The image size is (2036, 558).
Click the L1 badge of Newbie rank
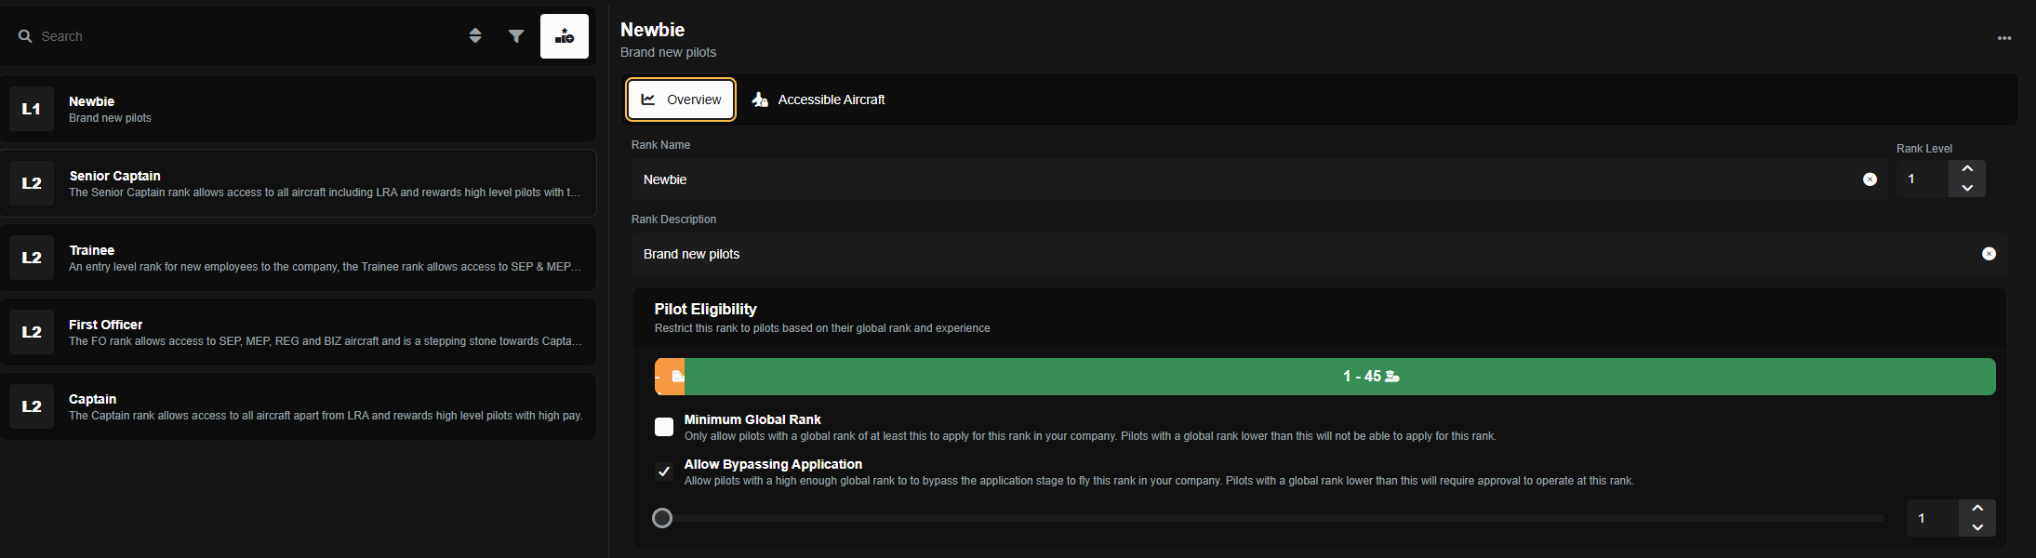[32, 109]
